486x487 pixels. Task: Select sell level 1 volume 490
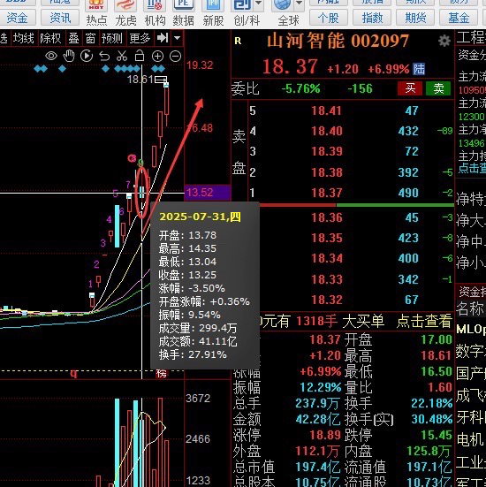(408, 193)
